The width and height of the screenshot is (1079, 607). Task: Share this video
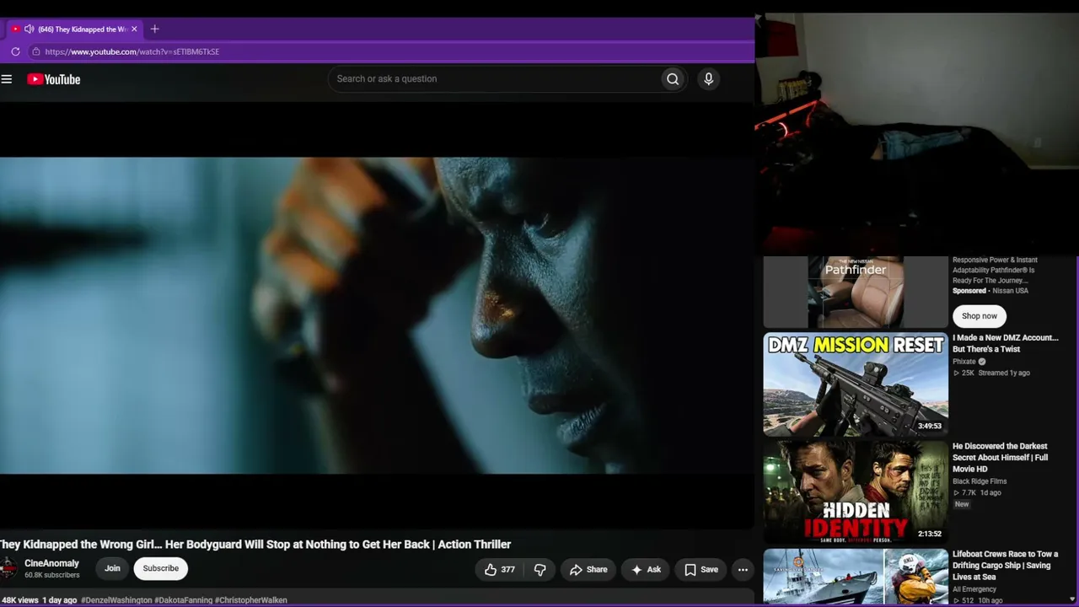(588, 570)
